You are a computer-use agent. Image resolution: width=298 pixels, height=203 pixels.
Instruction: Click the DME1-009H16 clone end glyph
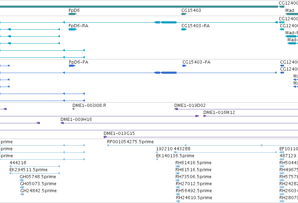click(x=62, y=123)
